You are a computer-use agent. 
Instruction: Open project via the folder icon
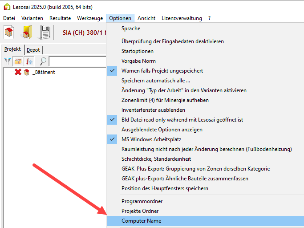click(x=28, y=33)
